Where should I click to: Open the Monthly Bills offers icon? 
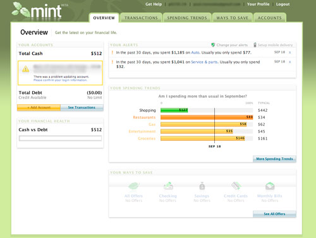pos(270,186)
